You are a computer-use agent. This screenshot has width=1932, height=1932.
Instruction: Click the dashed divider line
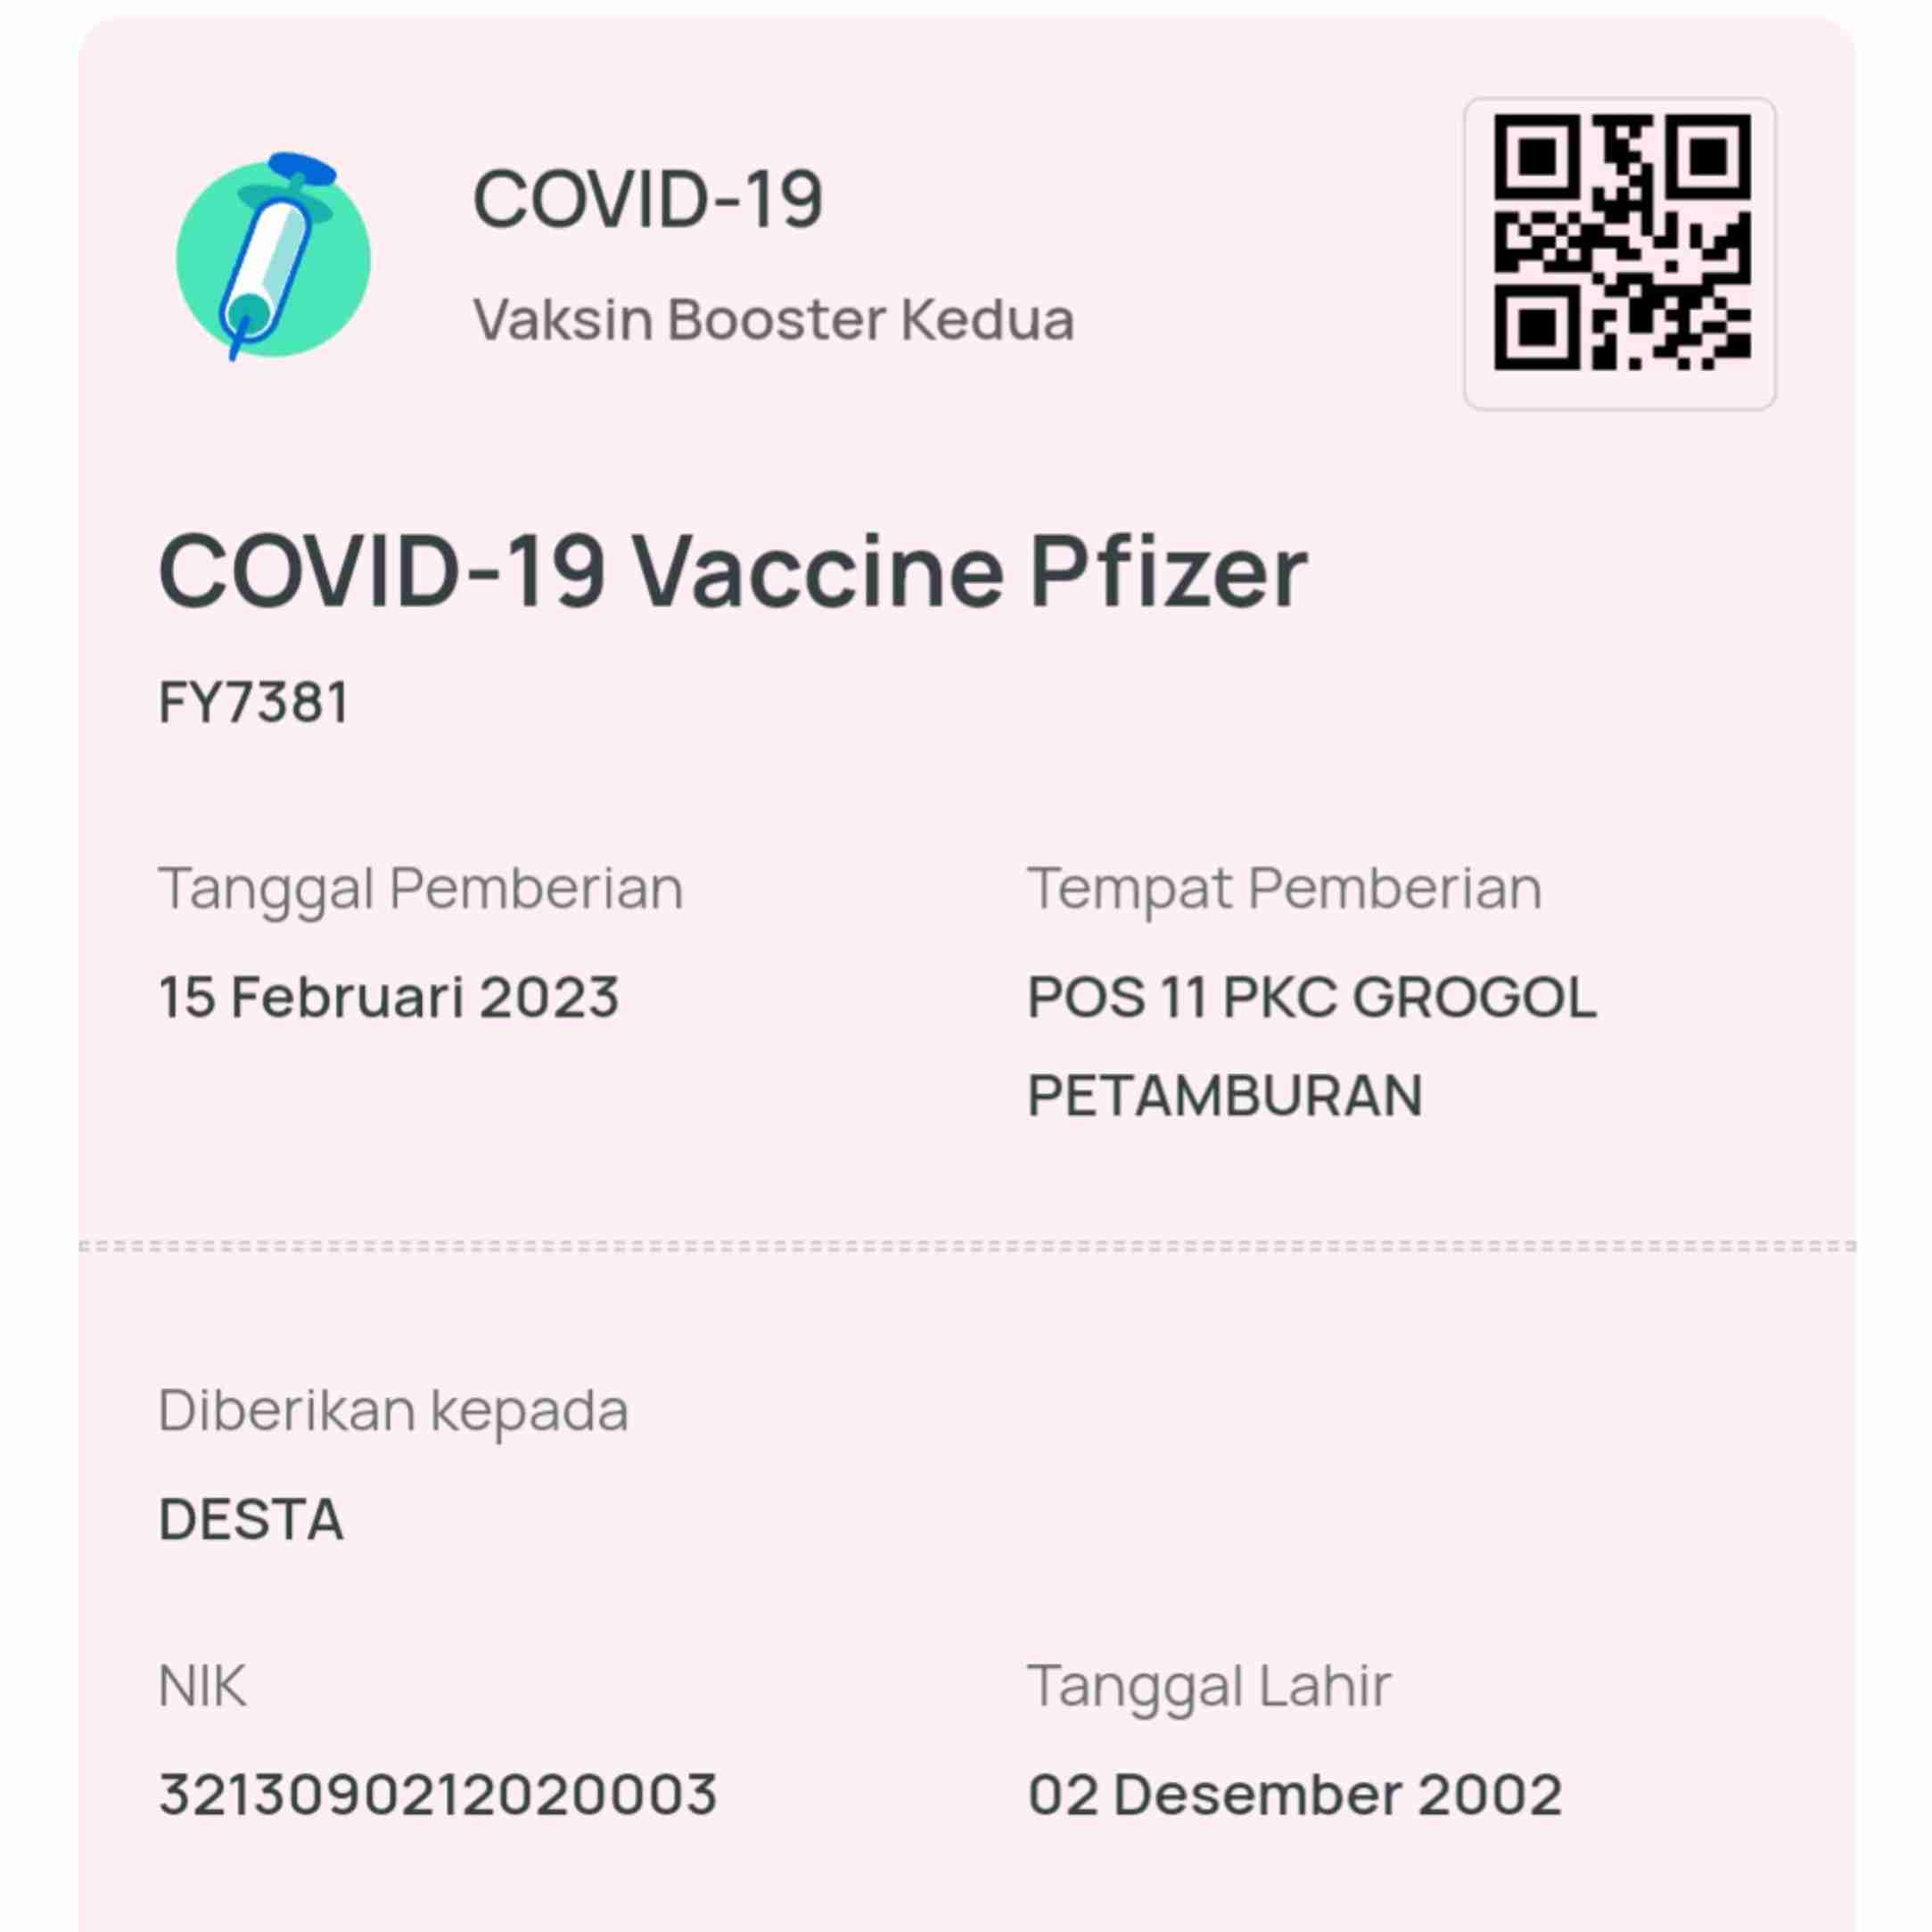click(967, 1246)
